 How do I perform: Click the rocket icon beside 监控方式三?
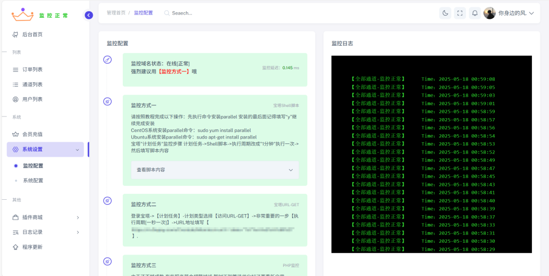tap(108, 262)
